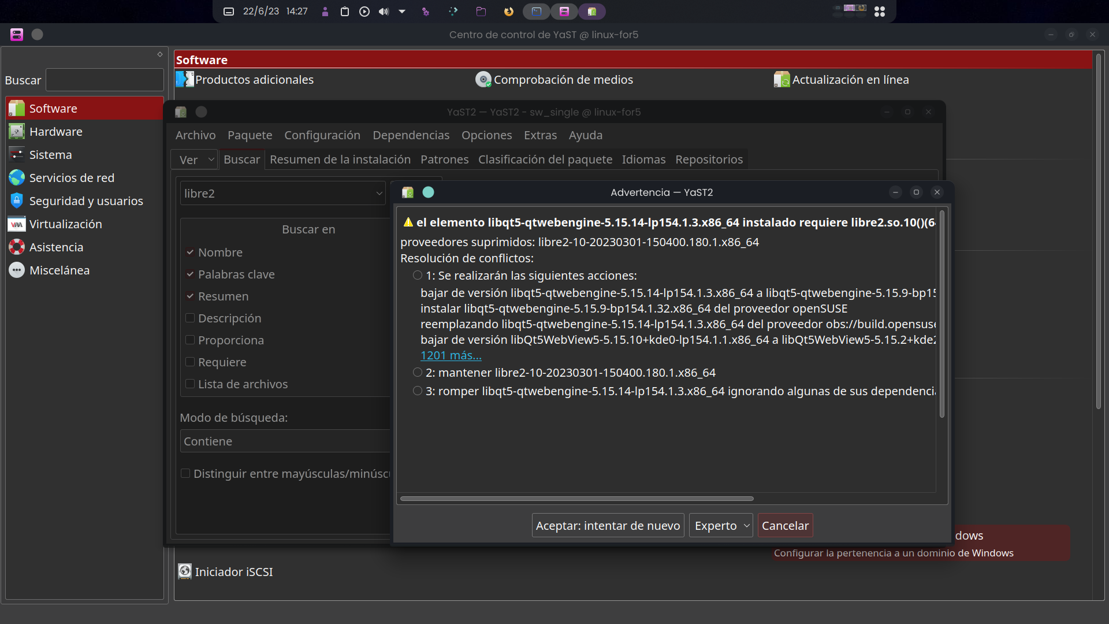Select Seguridad y usuarios shield icon

17,201
